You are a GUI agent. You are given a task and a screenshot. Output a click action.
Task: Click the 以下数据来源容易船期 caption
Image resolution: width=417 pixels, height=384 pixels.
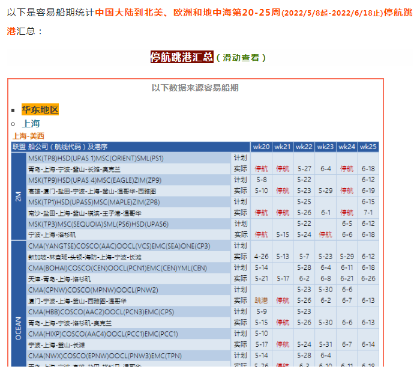195,88
